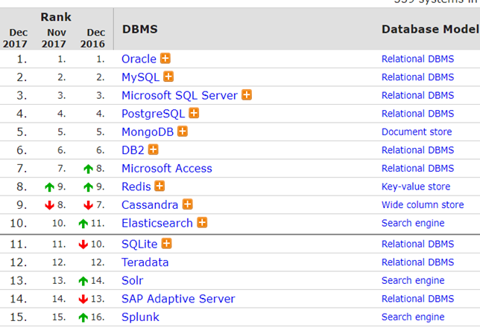Open the SAP Adaptive Server link
This screenshot has width=480, height=327.
(x=178, y=299)
